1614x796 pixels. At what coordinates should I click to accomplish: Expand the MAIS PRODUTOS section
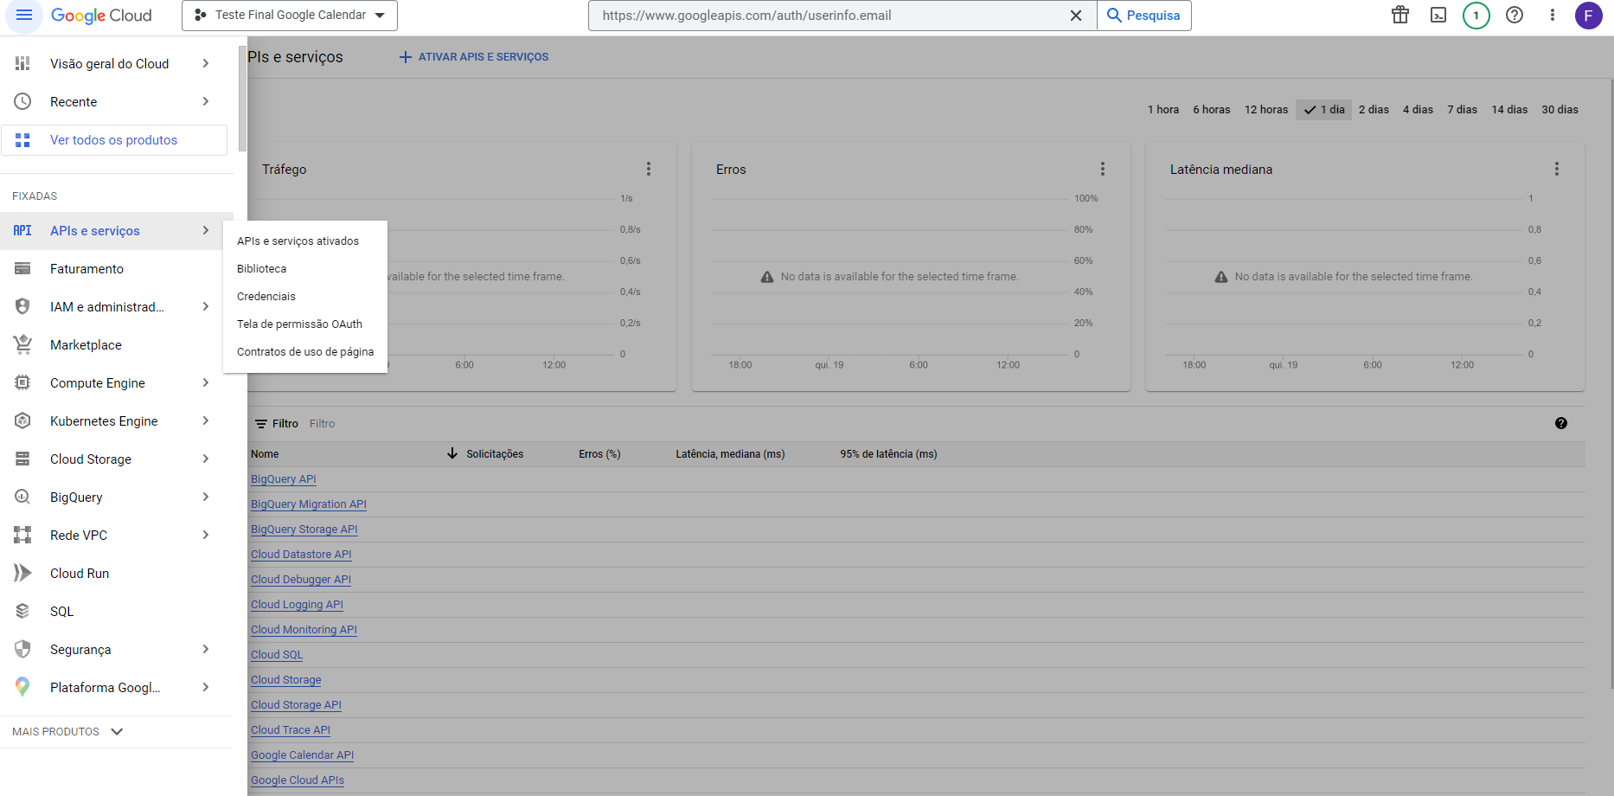click(67, 732)
